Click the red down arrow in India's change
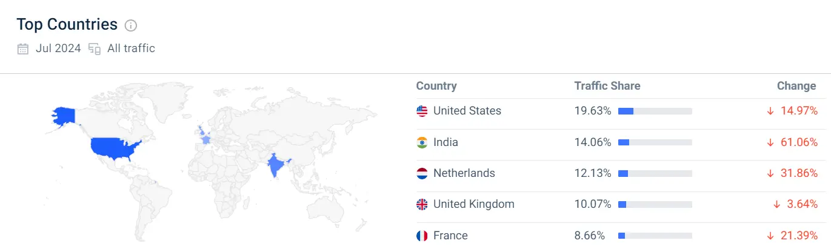This screenshot has width=831, height=249. (770, 142)
